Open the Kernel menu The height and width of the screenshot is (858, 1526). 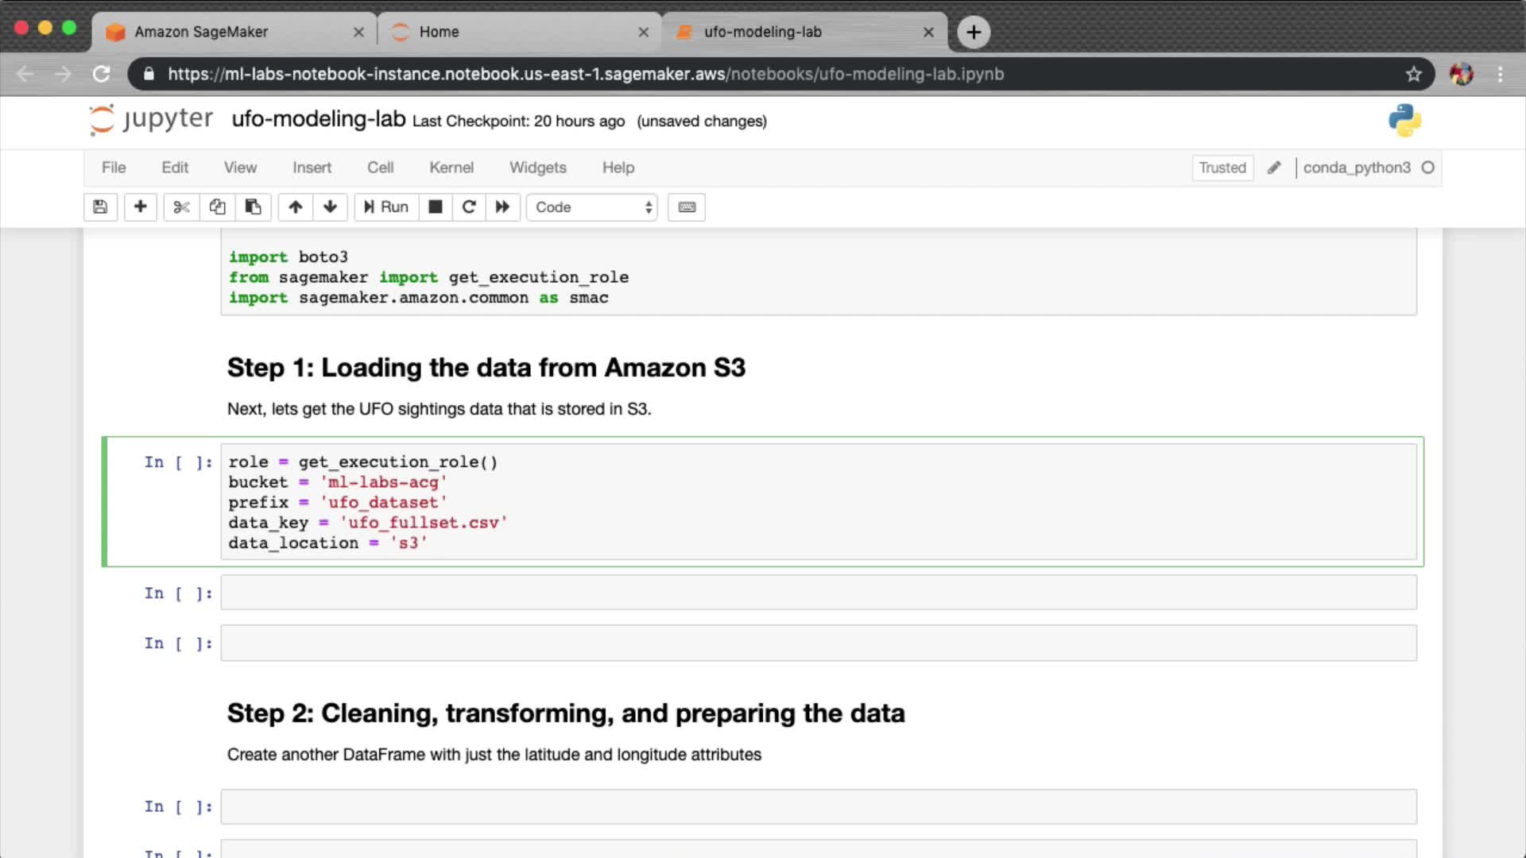pos(451,168)
